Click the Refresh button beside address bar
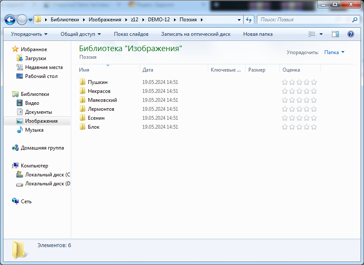The image size is (364, 265). tap(249, 20)
